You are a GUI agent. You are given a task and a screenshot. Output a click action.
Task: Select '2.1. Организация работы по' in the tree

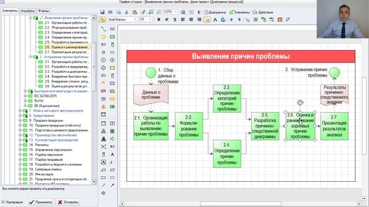67,23
